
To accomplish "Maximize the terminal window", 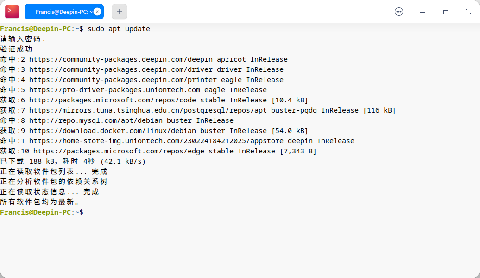I will (446, 12).
